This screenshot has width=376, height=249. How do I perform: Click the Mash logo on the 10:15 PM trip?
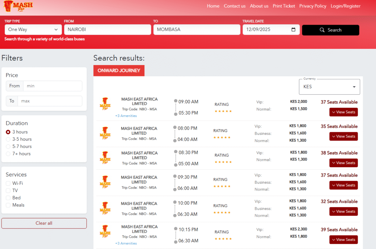105,231
